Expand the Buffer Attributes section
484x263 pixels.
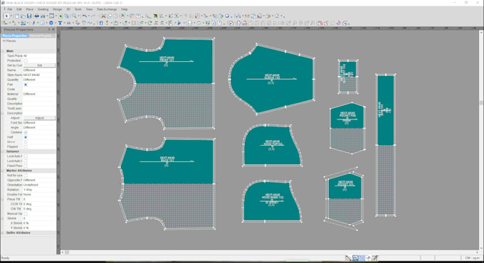tap(3, 232)
